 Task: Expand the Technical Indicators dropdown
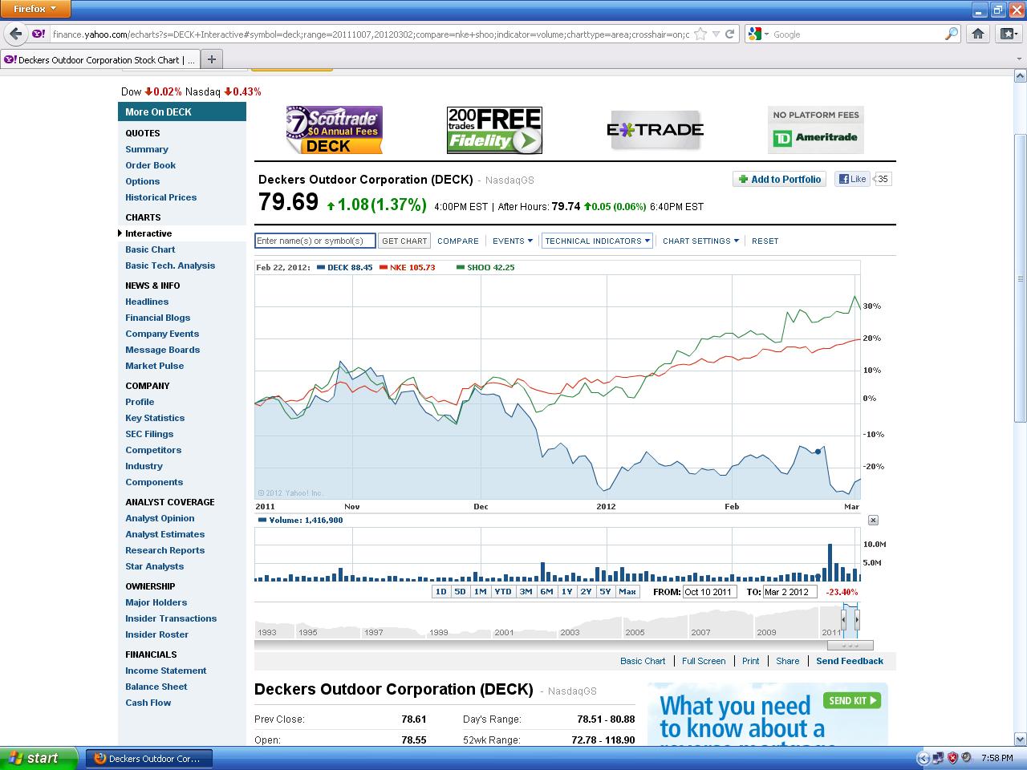597,241
